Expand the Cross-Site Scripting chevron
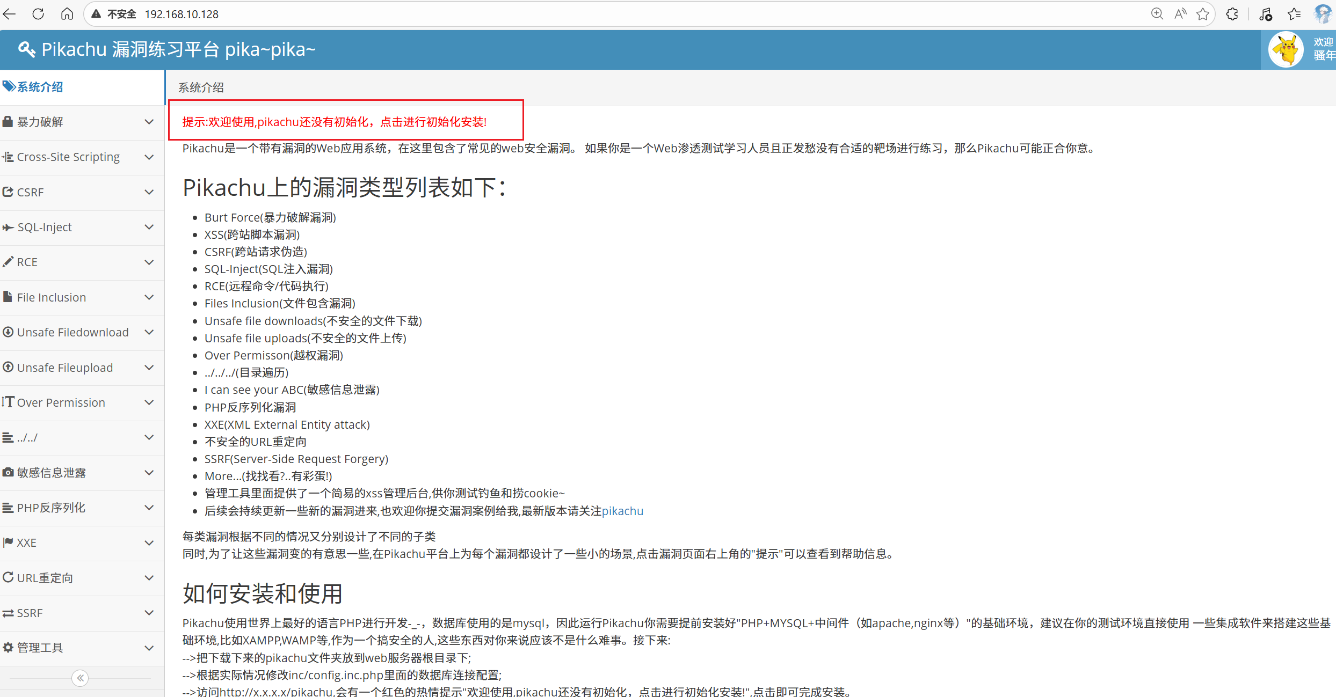The height and width of the screenshot is (697, 1336). 149,157
